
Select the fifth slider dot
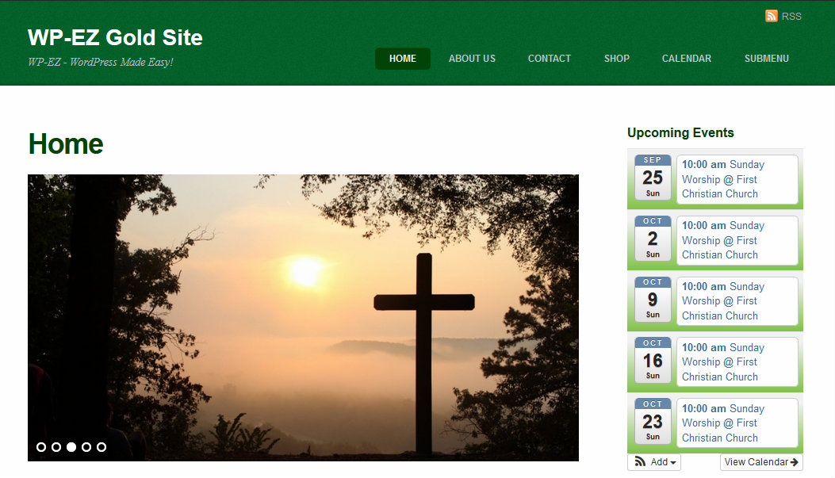tap(102, 447)
